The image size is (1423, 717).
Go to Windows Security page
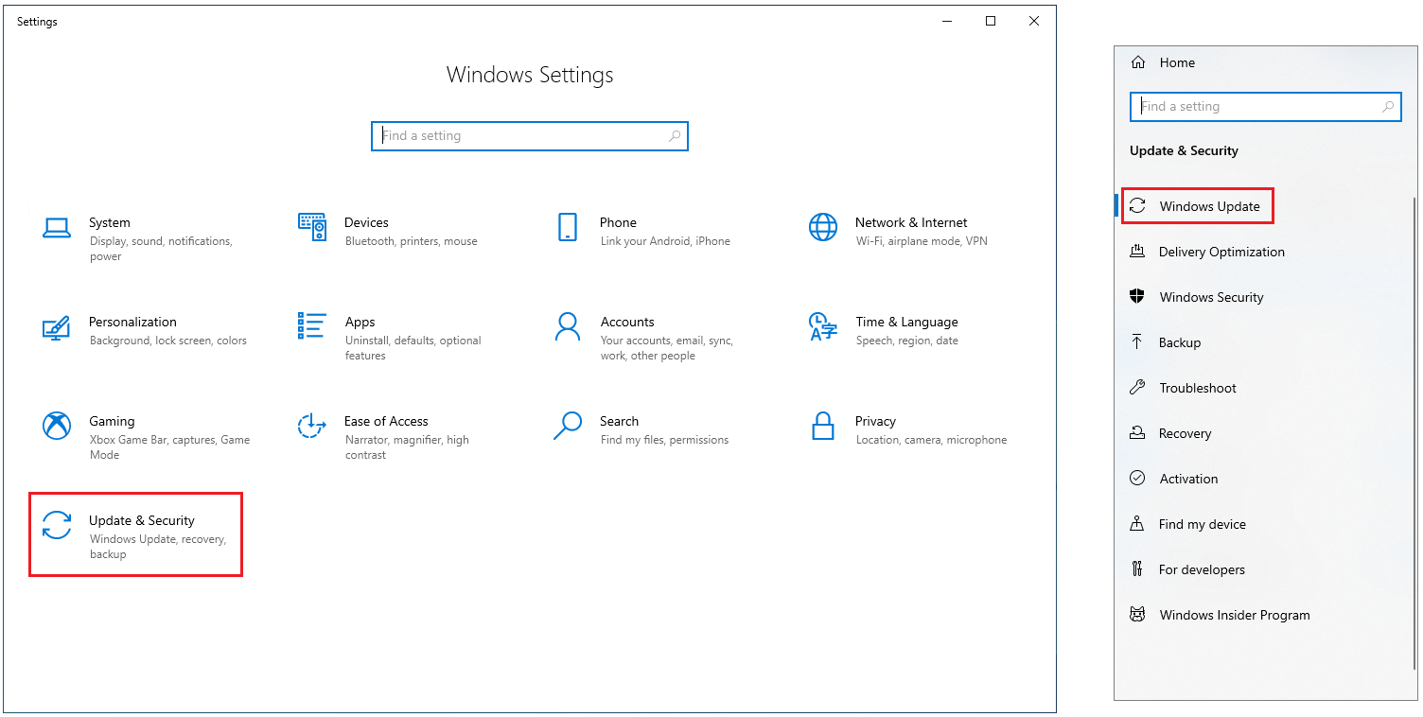point(1212,297)
